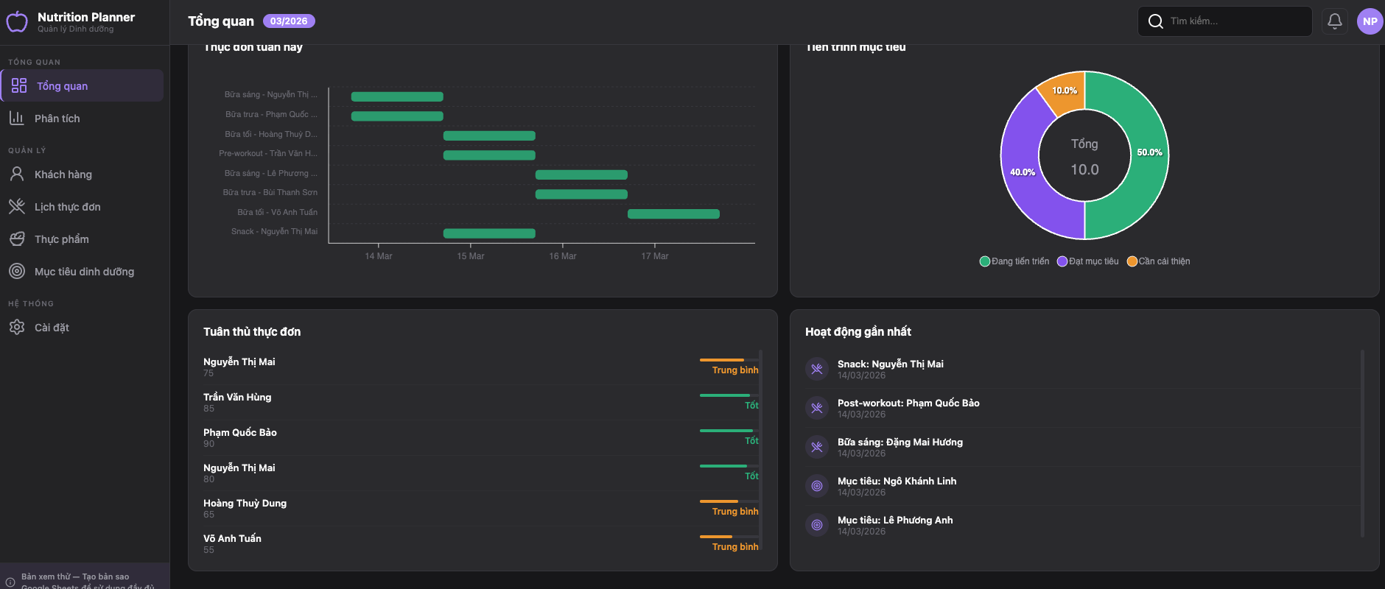Click the Nutrition Planner apple logo

17,22
